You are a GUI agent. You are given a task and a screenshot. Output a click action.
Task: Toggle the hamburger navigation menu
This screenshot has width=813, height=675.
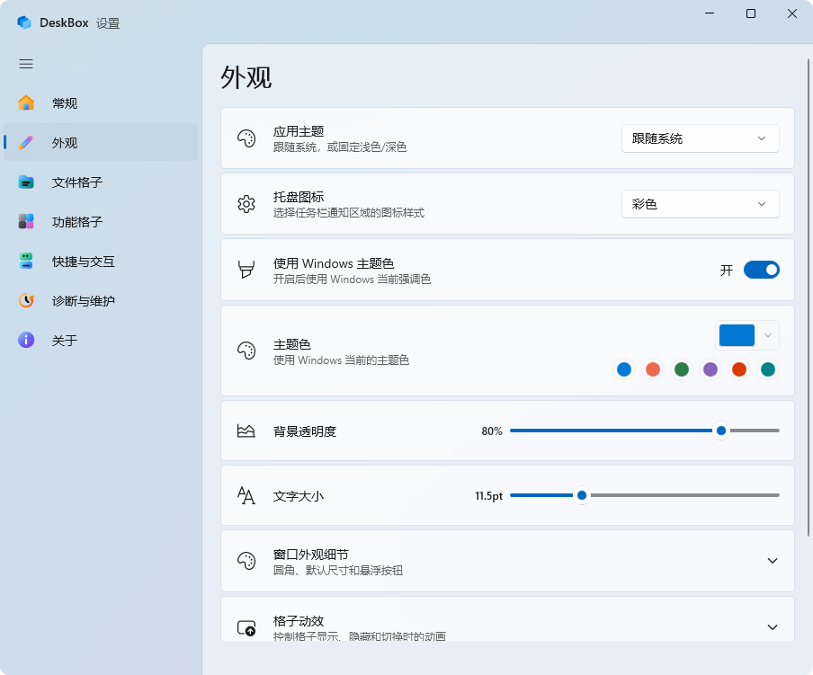pyautogui.click(x=26, y=64)
